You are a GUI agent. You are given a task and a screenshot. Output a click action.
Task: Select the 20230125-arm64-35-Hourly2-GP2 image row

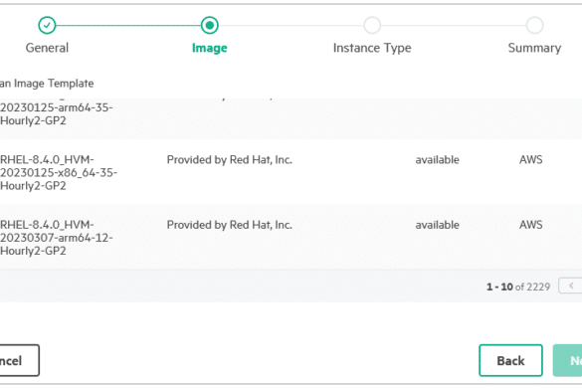pos(291,118)
